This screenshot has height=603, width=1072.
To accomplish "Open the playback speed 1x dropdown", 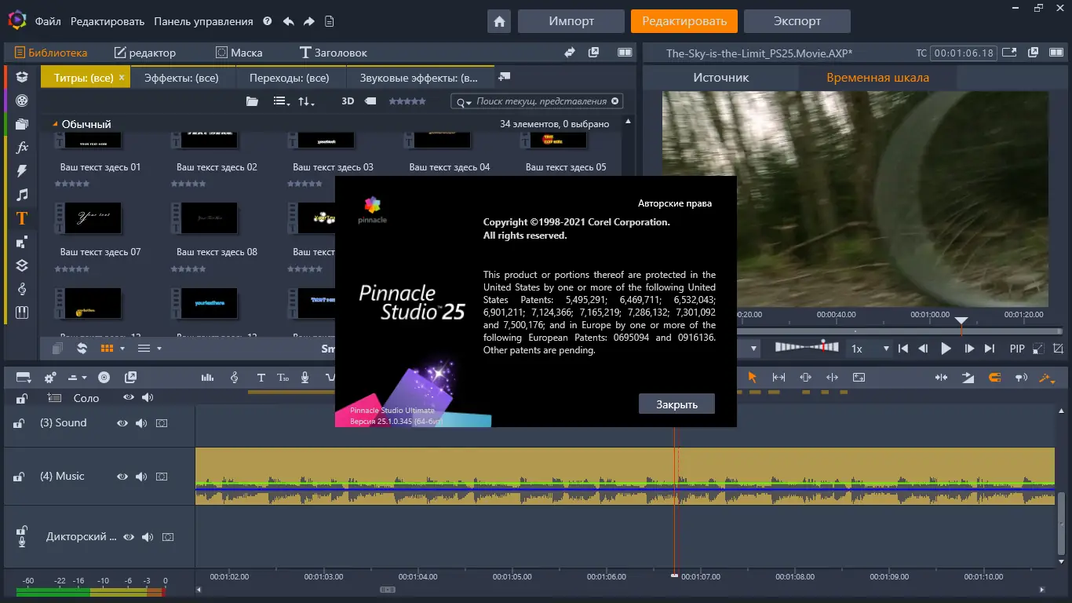I will [885, 348].
